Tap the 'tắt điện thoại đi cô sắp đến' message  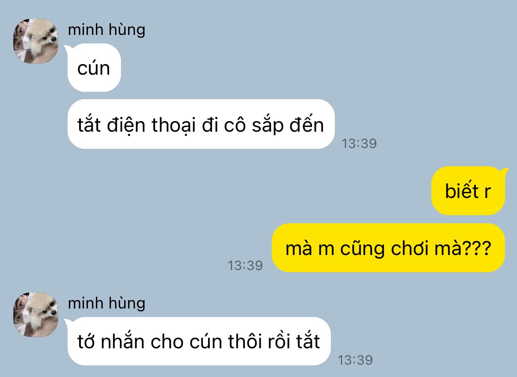pos(201,124)
